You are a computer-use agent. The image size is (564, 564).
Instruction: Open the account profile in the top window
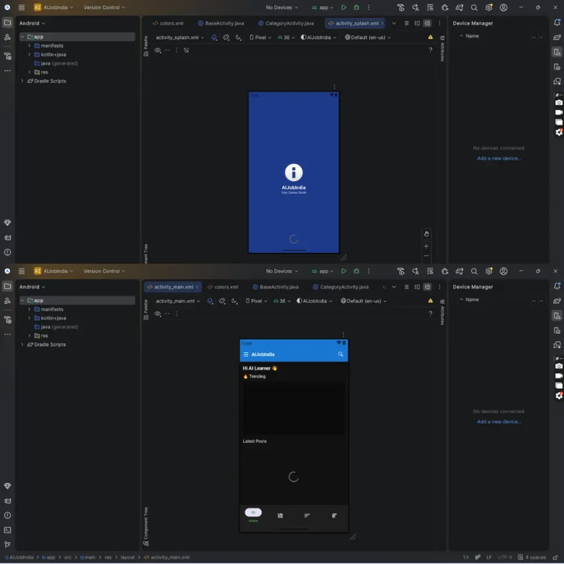[x=503, y=8]
